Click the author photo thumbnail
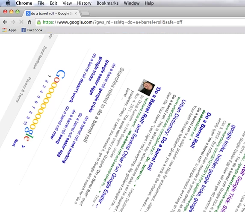The width and height of the screenshot is (245, 212). tap(147, 88)
